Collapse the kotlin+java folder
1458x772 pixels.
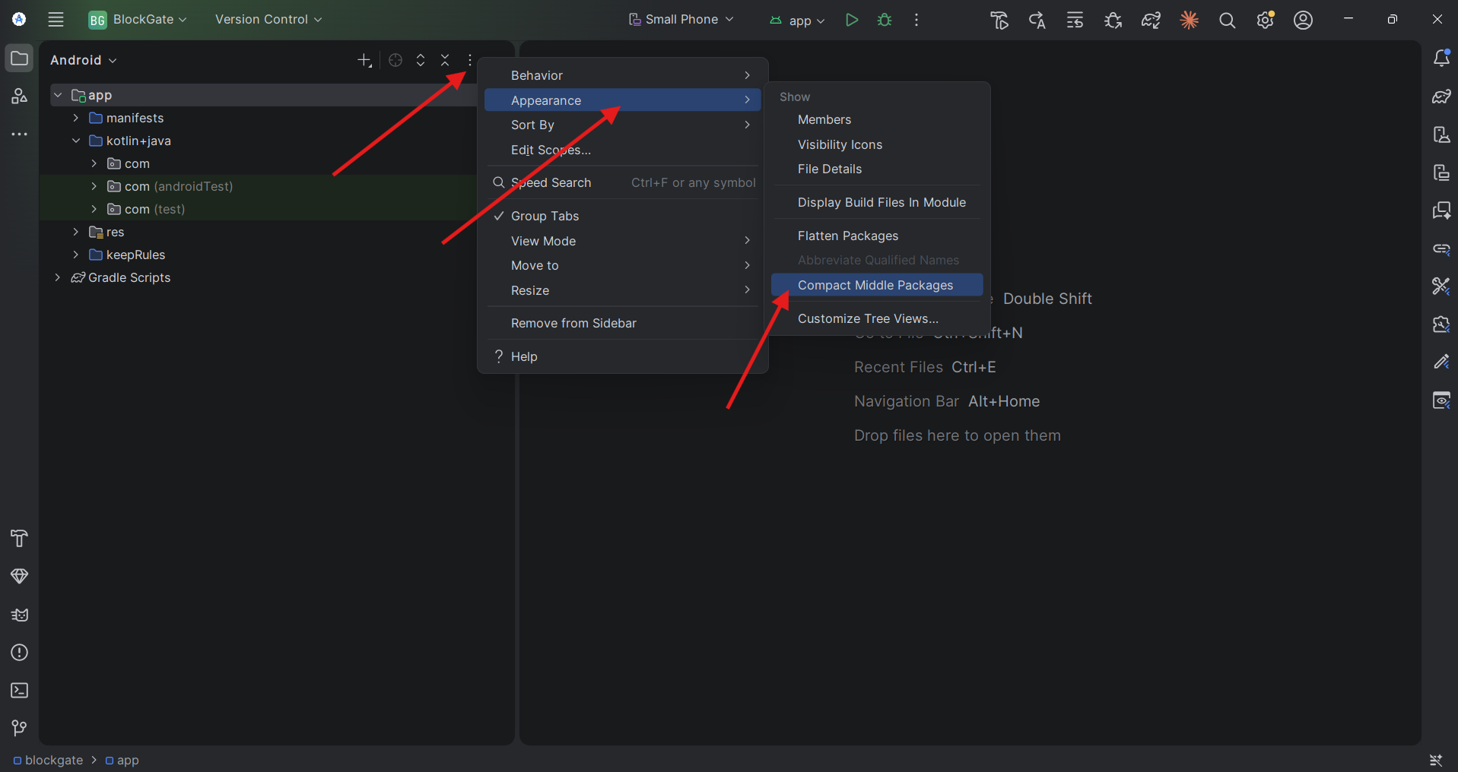pyautogui.click(x=75, y=141)
